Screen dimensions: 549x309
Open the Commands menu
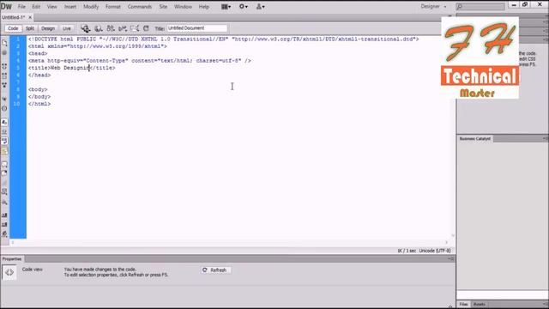[140, 7]
